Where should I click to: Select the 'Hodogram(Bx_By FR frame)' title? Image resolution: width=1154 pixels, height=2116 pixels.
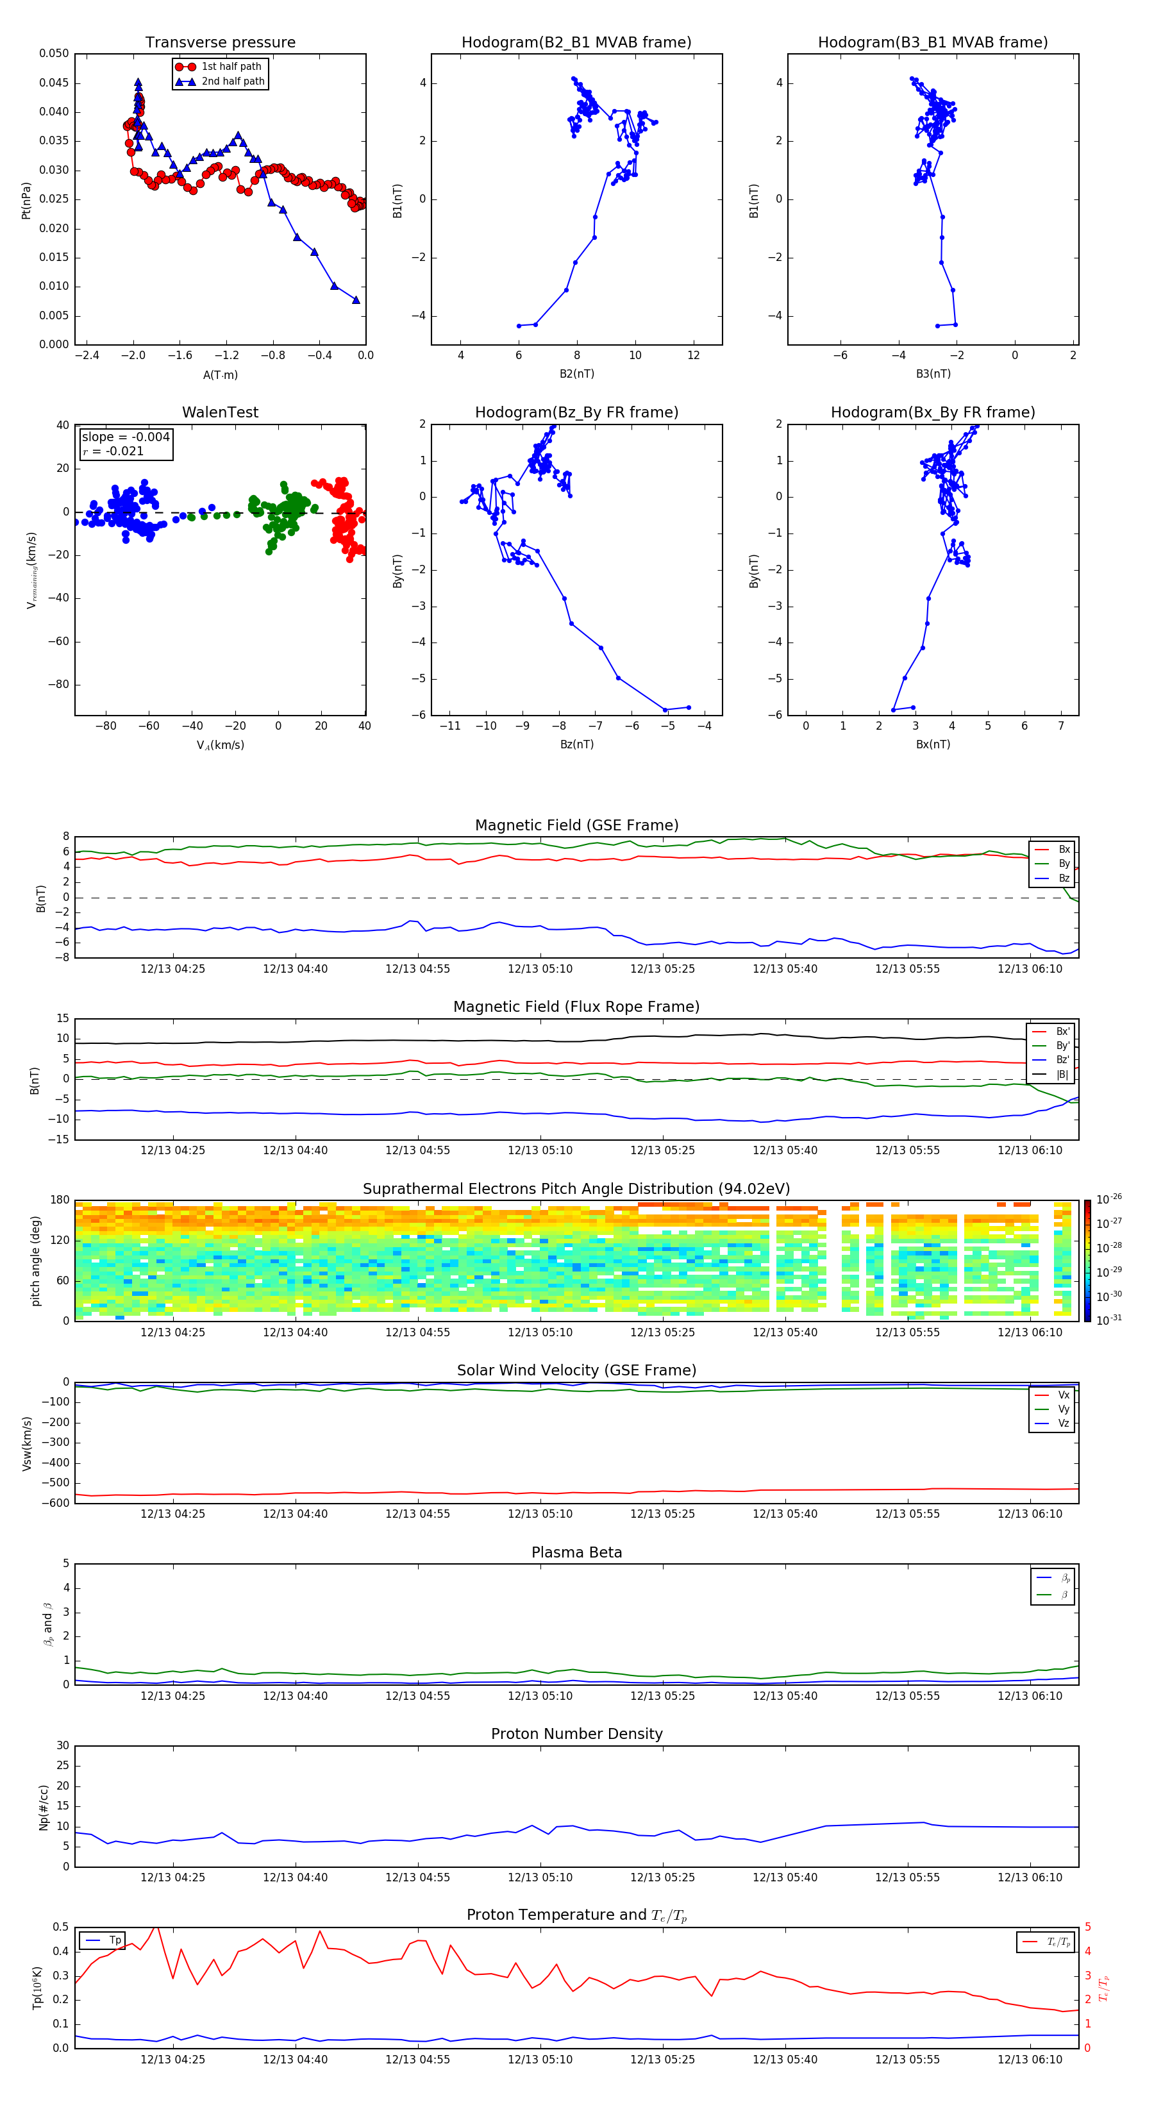pos(933,412)
